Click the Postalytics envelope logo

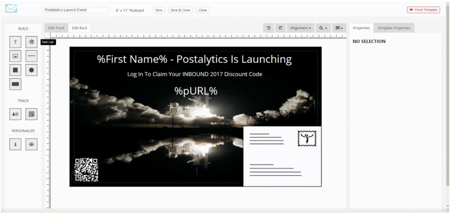(x=11, y=9)
